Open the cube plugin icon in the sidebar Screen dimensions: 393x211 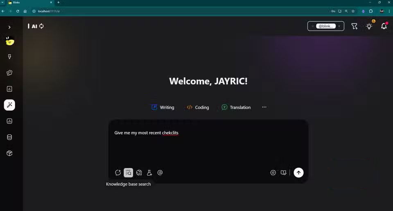tap(9, 153)
